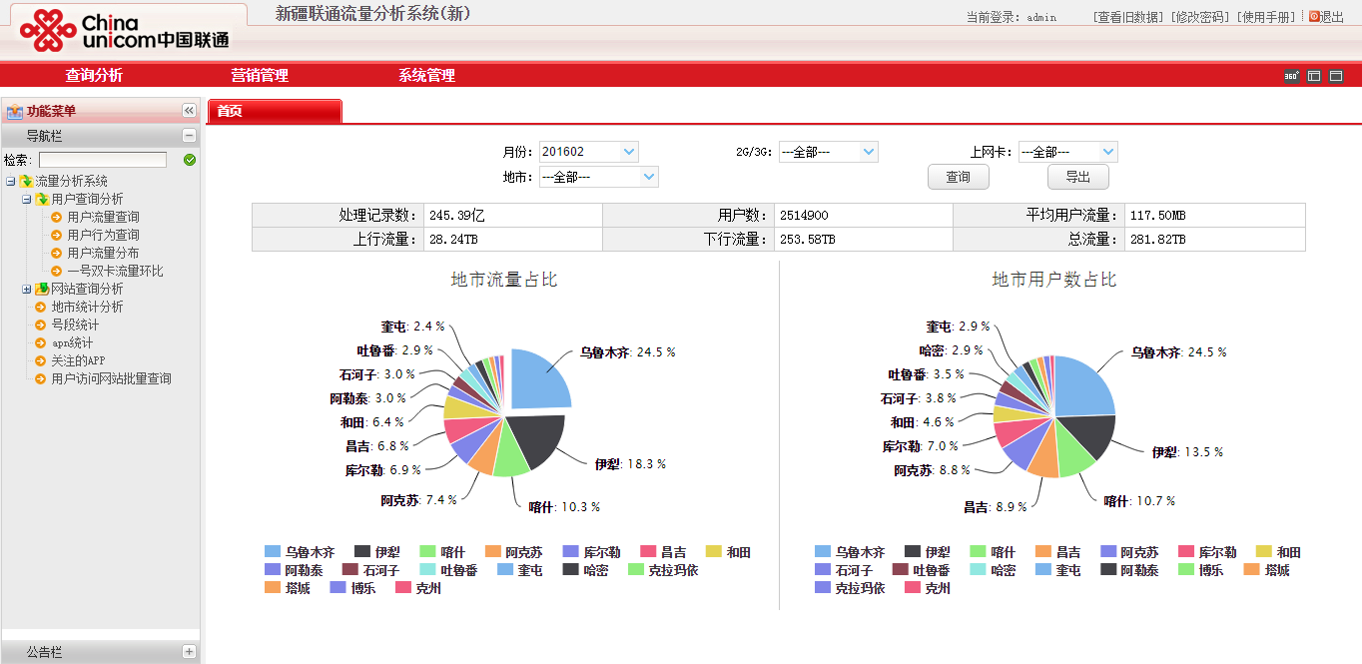Collapse sidebar with the double-arrow icon

click(x=189, y=111)
